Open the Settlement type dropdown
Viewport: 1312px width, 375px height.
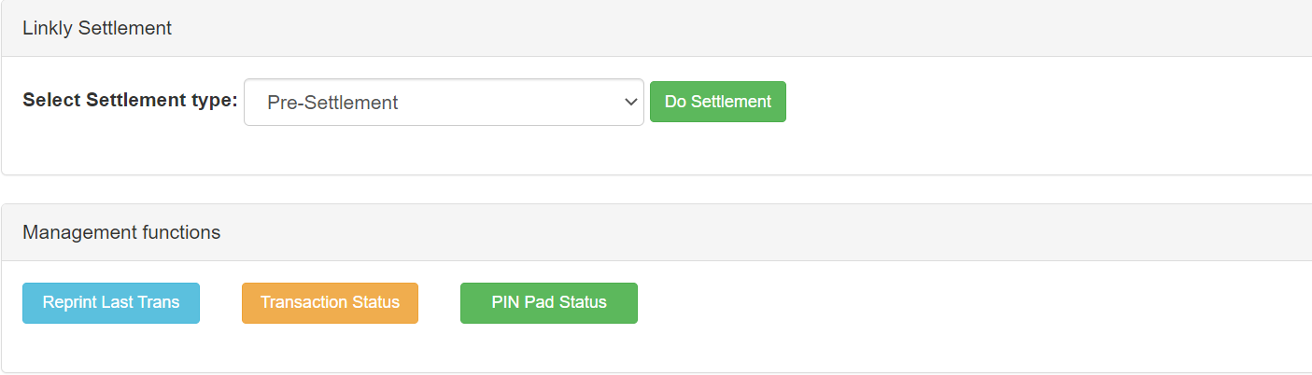[x=444, y=102]
